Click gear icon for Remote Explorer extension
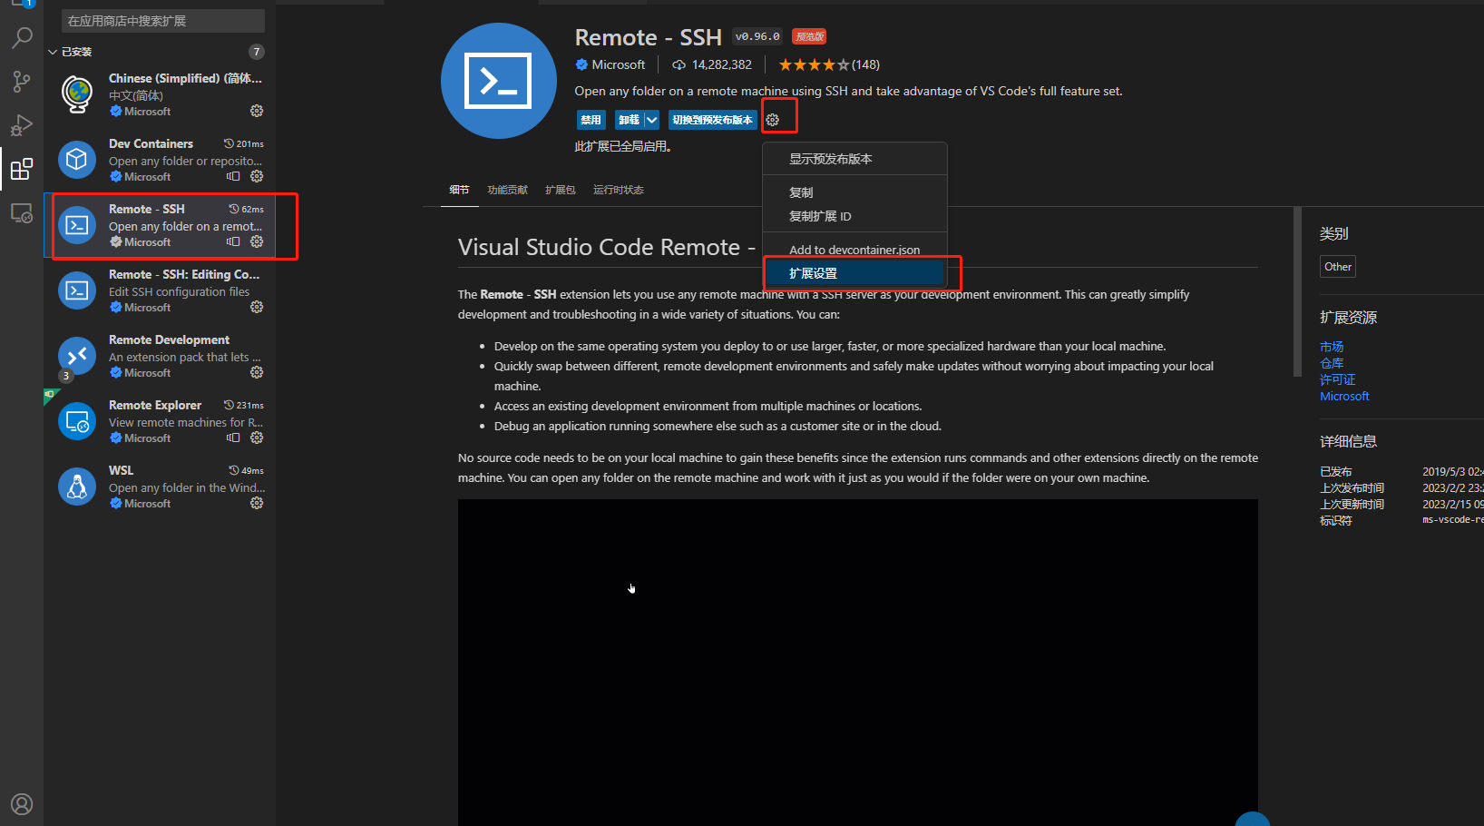 pos(257,438)
